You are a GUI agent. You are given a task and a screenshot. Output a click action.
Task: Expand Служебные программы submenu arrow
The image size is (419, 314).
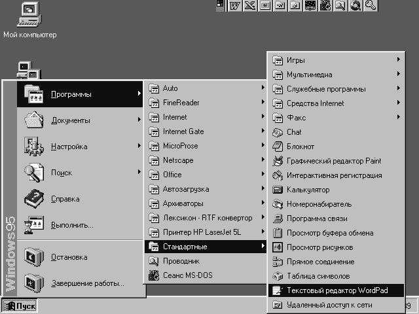click(x=399, y=88)
